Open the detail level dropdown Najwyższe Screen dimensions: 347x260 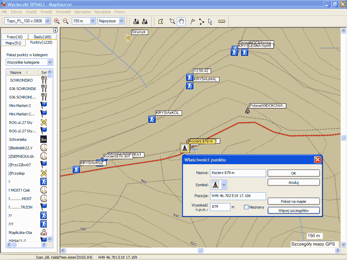click(121, 21)
